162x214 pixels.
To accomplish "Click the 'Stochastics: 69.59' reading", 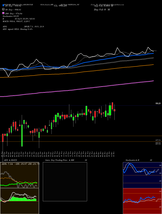I will 11,16.
